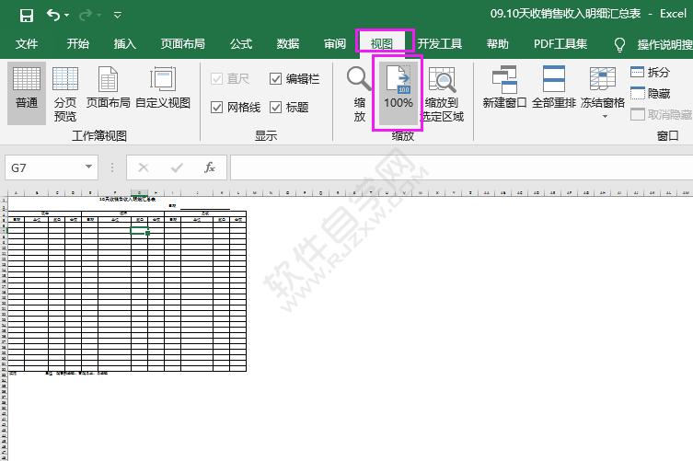Click the Undo arrow icon
This screenshot has height=461, width=693.
click(x=53, y=15)
